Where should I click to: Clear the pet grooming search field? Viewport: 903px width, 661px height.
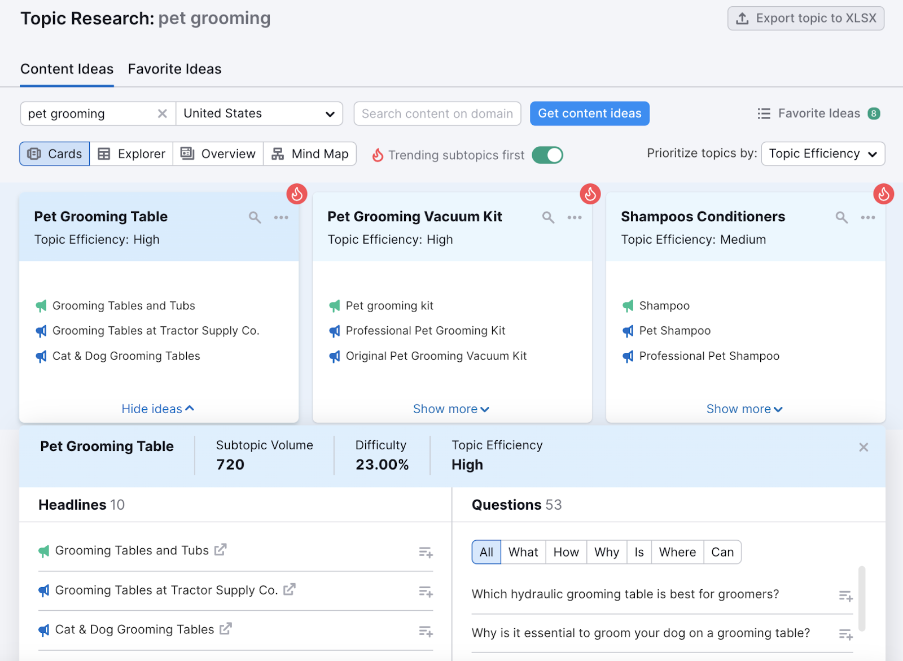(x=163, y=113)
